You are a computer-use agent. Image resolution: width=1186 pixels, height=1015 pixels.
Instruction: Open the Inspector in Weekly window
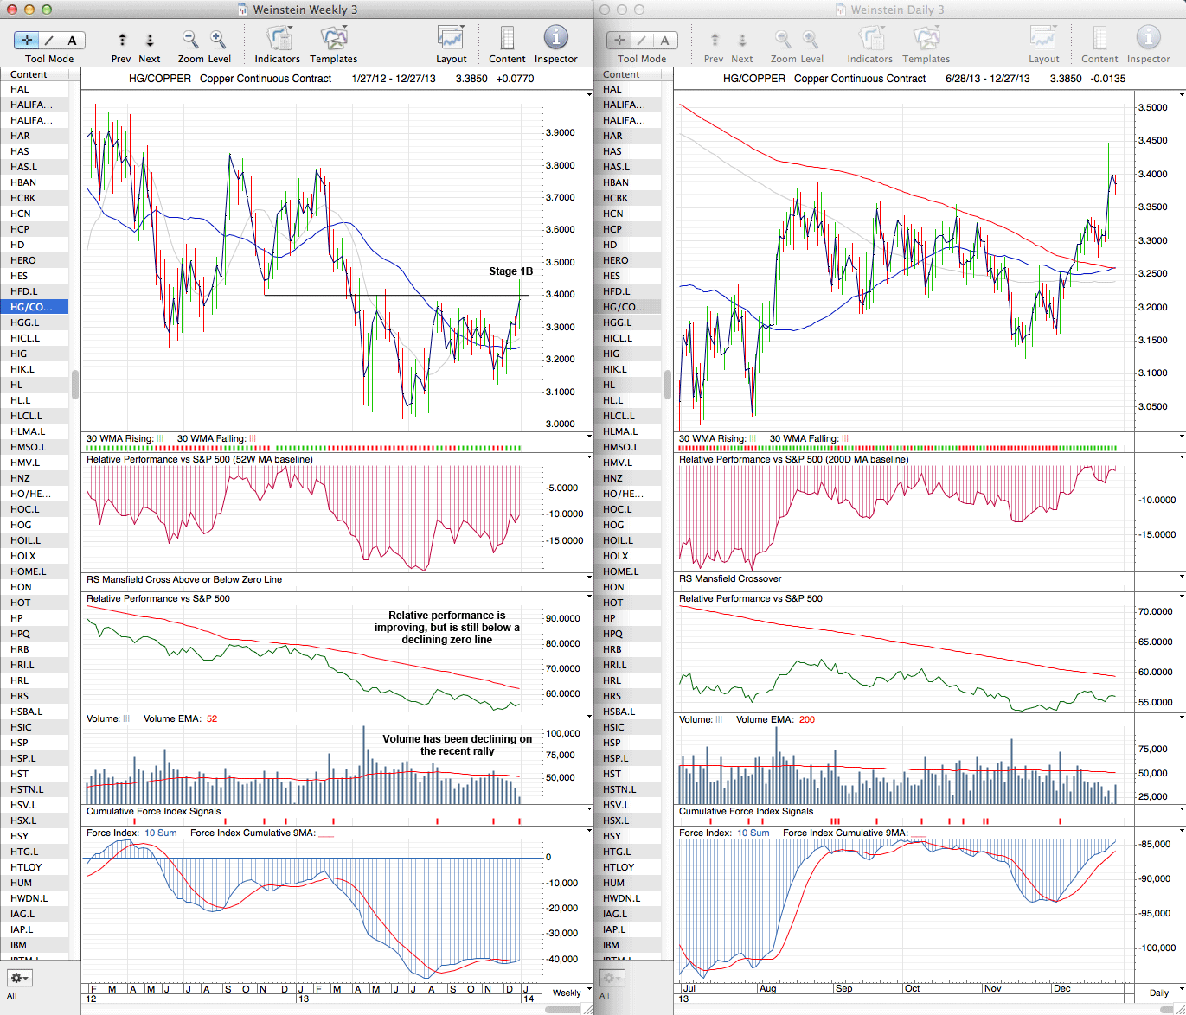coord(555,40)
